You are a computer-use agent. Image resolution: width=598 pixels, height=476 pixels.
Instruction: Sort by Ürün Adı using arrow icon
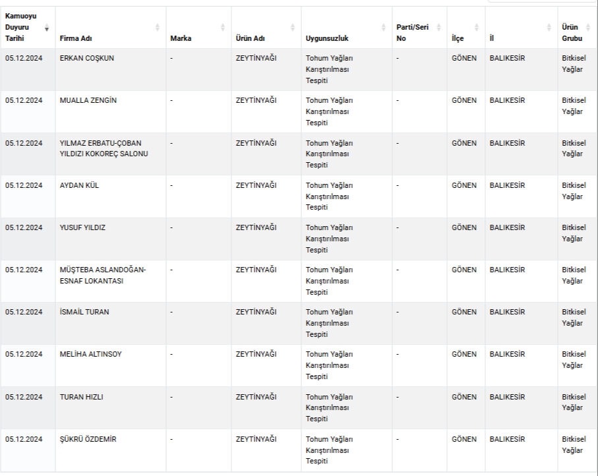pyautogui.click(x=293, y=28)
